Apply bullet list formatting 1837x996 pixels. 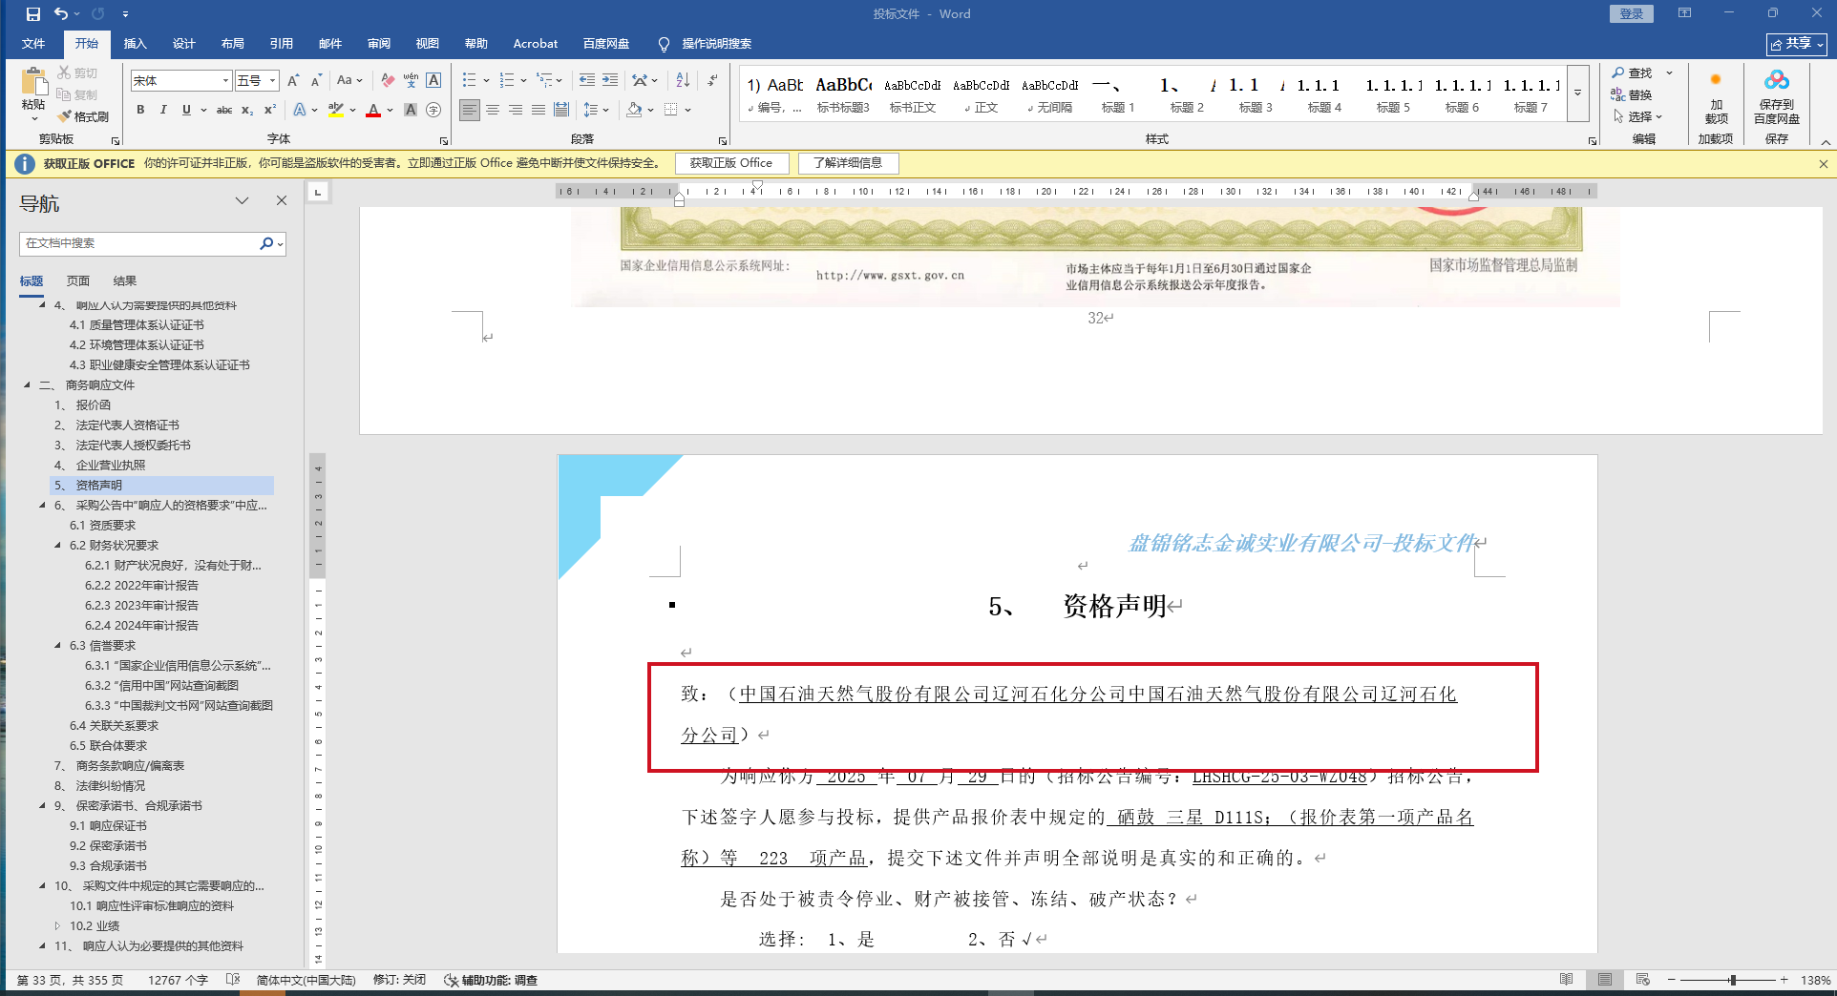(x=469, y=81)
